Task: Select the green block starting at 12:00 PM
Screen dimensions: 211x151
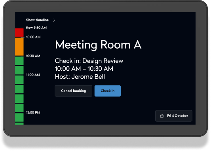Action: pyautogui.click(x=19, y=117)
